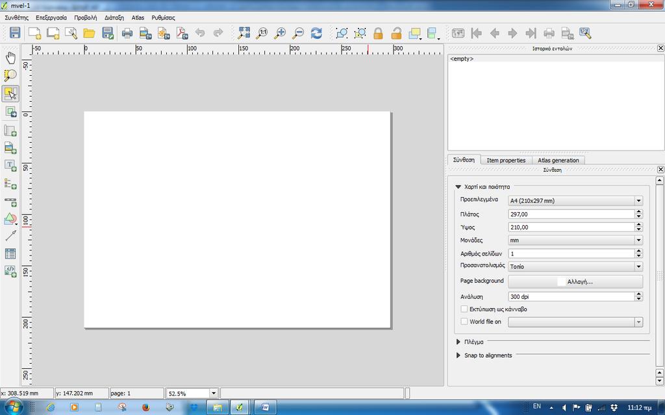Image resolution: width=665 pixels, height=415 pixels.
Task: Select the Zoom tool in the left toolbox
Action: [x=10, y=76]
